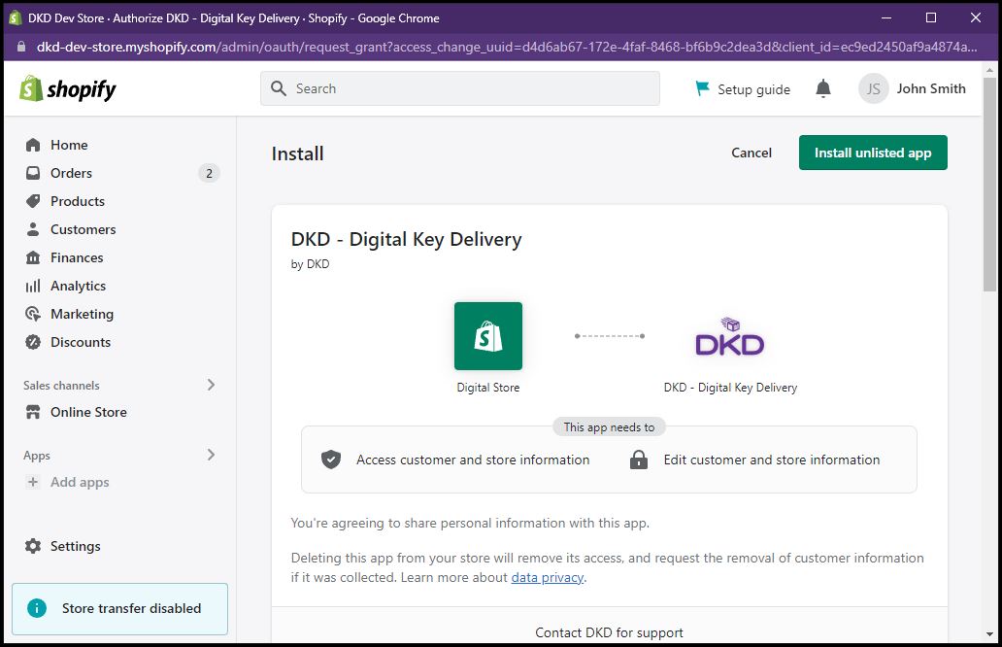Click the Home house icon in sidebar

pyautogui.click(x=33, y=145)
